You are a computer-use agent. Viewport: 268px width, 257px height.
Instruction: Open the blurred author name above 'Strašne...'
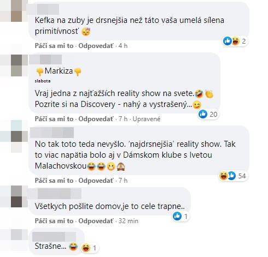click(54, 236)
